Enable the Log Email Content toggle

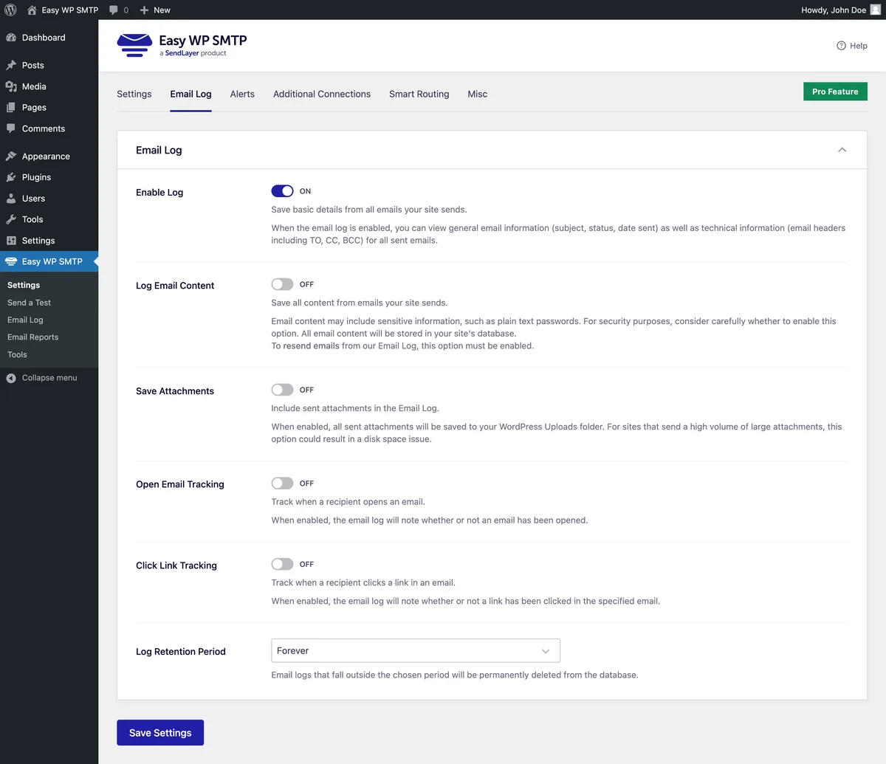(x=282, y=284)
